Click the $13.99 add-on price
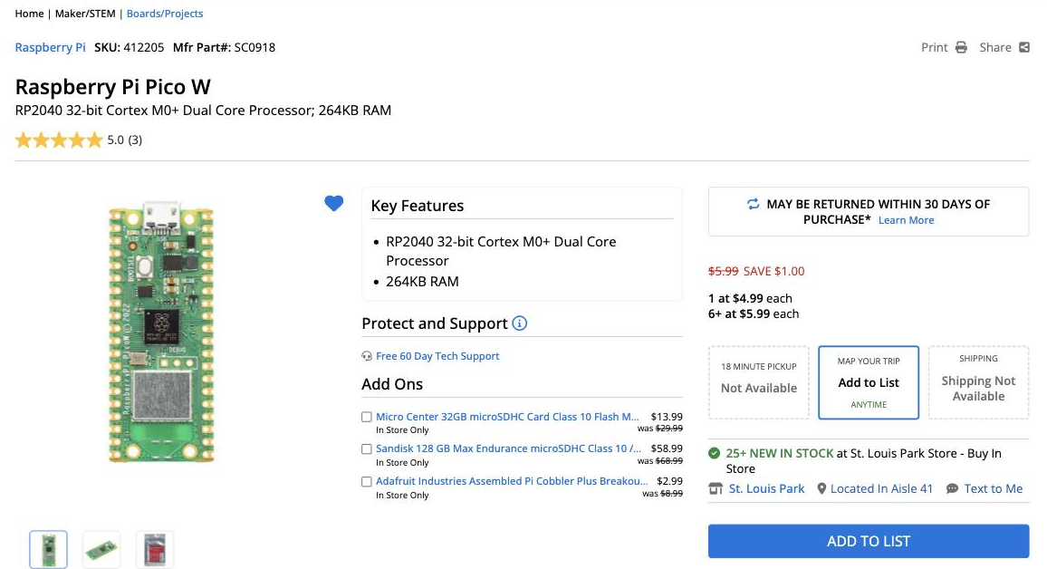The image size is (1047, 569). click(667, 417)
